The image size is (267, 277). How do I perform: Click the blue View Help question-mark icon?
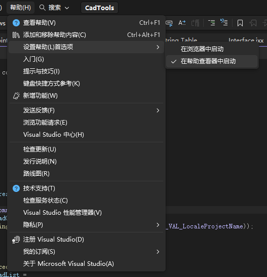tap(16, 23)
